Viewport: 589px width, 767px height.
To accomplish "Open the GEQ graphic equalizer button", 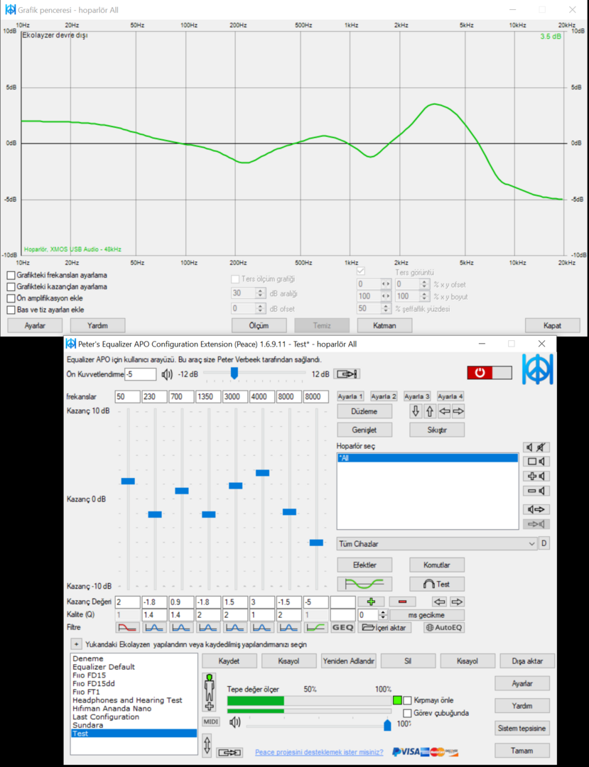I will 342,628.
